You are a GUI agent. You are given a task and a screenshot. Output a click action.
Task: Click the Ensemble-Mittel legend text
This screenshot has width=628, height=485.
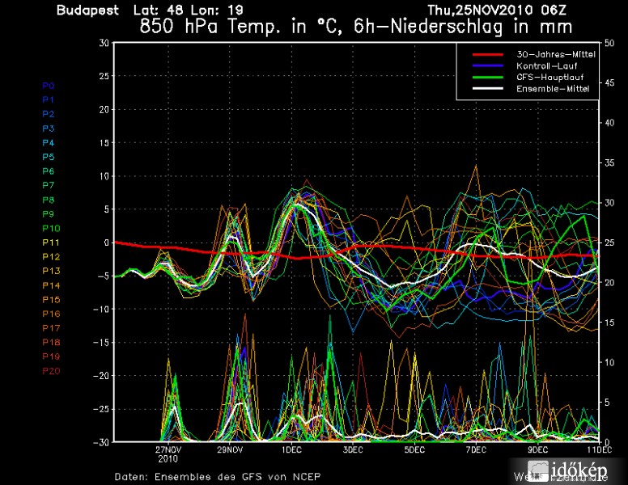(x=553, y=89)
